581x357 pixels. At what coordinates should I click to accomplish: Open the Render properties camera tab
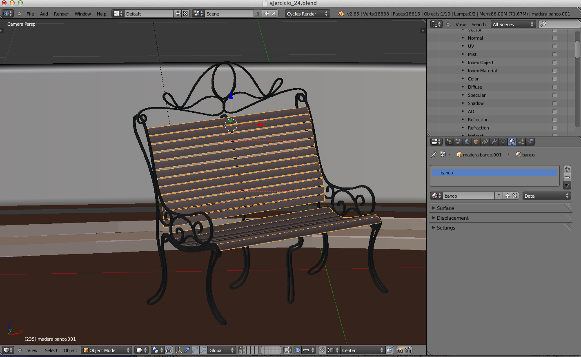click(x=449, y=142)
